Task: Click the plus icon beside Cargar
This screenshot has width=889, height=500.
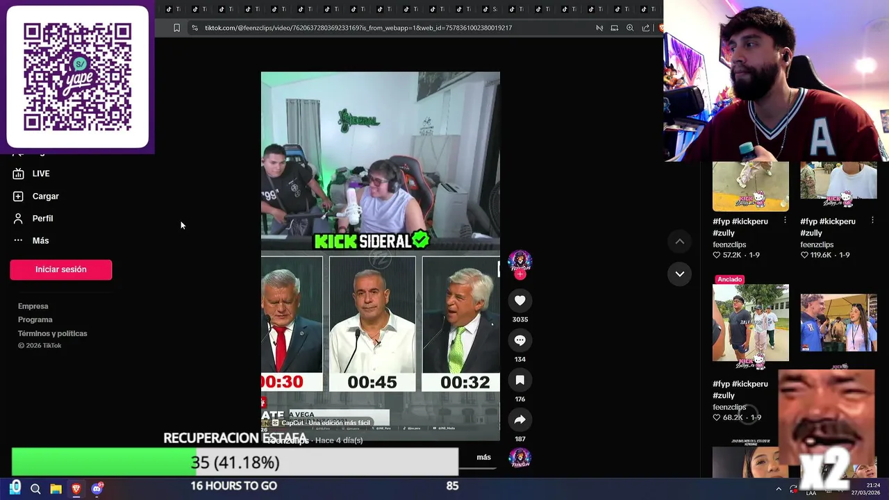Action: click(x=19, y=196)
